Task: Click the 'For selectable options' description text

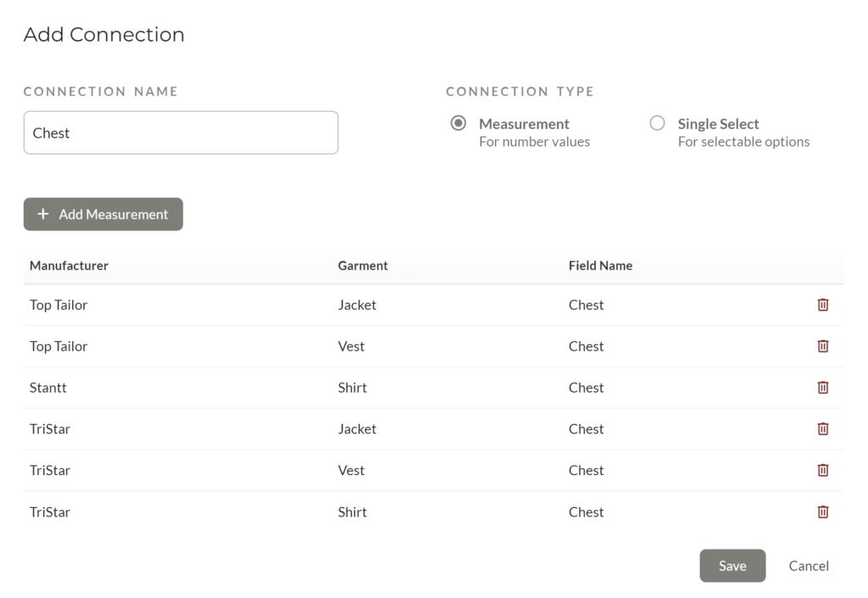Action: tap(743, 142)
